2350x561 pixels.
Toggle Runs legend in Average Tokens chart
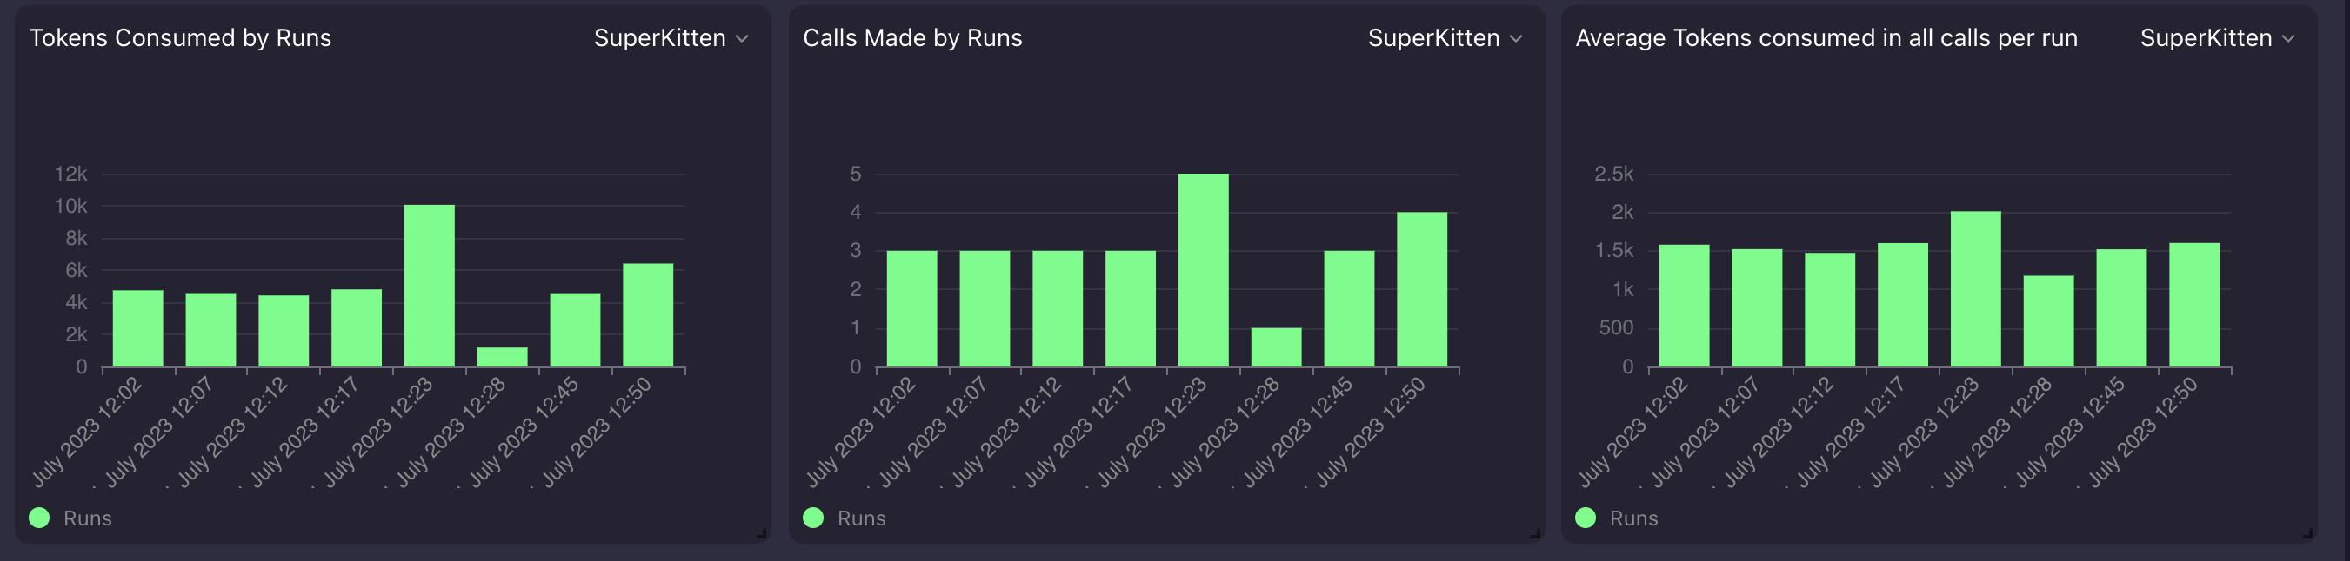pyautogui.click(x=1617, y=518)
